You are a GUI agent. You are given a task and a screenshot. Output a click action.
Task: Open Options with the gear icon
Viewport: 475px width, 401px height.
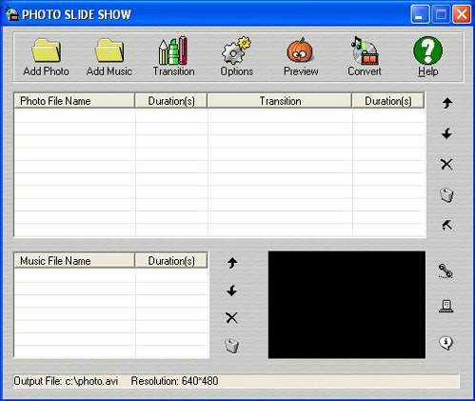[237, 57]
